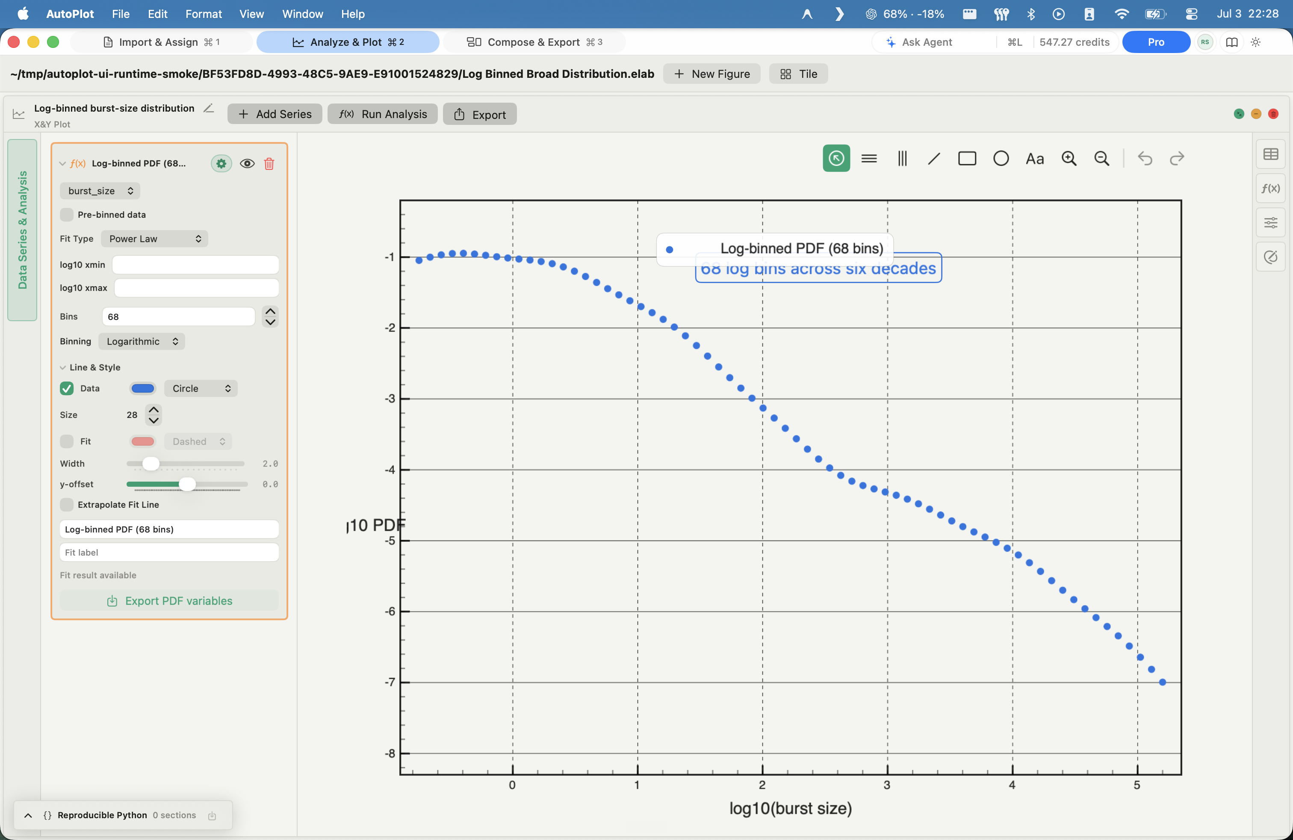Adjust the Bins count stepper
This screenshot has height=840, width=1293.
(x=270, y=316)
